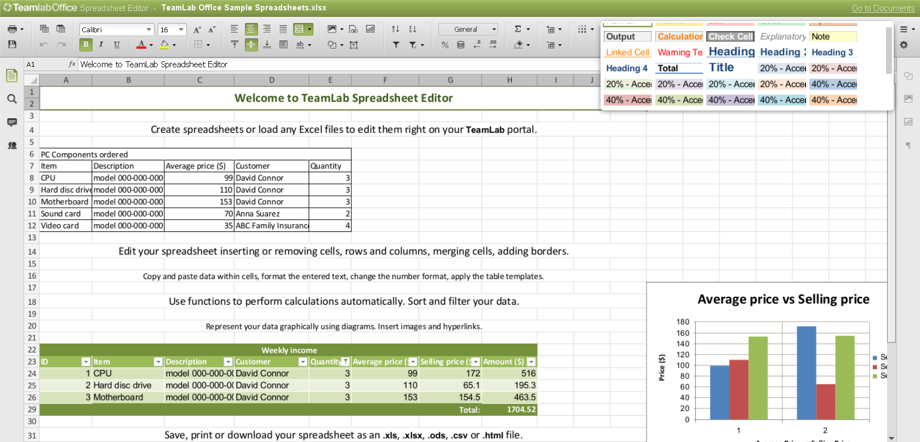Apply percent style number format
Screen dimensions: 920x442
point(445,45)
